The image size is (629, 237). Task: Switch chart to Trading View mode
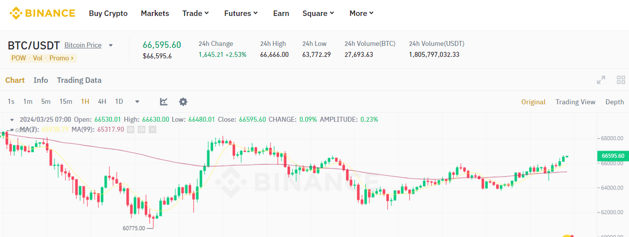click(x=575, y=102)
